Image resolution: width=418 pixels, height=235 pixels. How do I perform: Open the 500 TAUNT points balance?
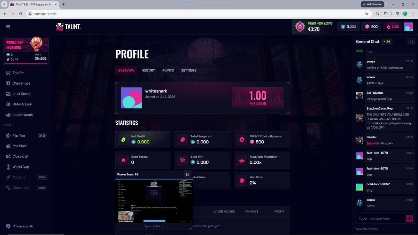point(371,27)
